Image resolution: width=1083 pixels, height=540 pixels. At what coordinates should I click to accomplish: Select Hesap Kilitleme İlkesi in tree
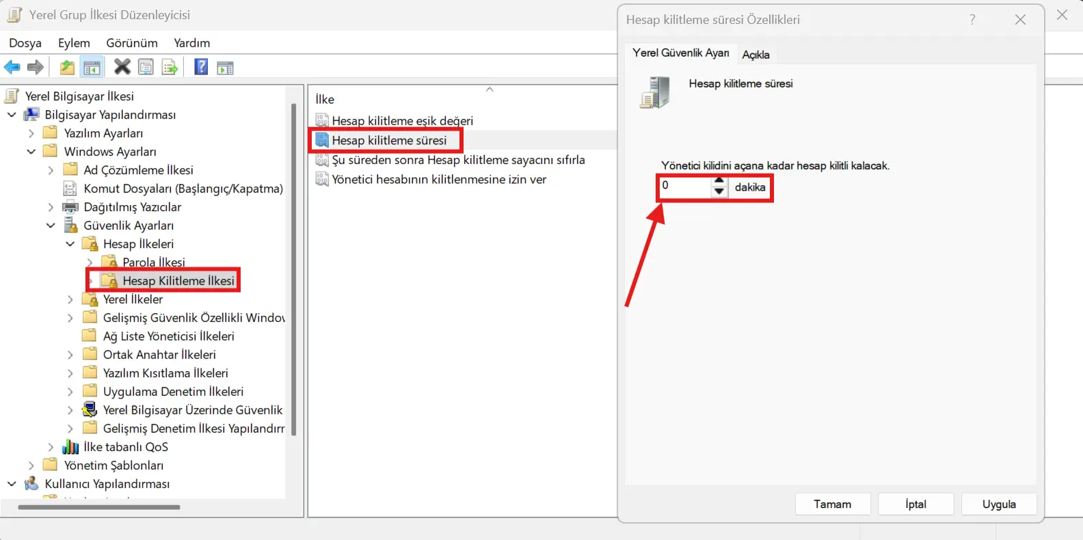point(178,280)
